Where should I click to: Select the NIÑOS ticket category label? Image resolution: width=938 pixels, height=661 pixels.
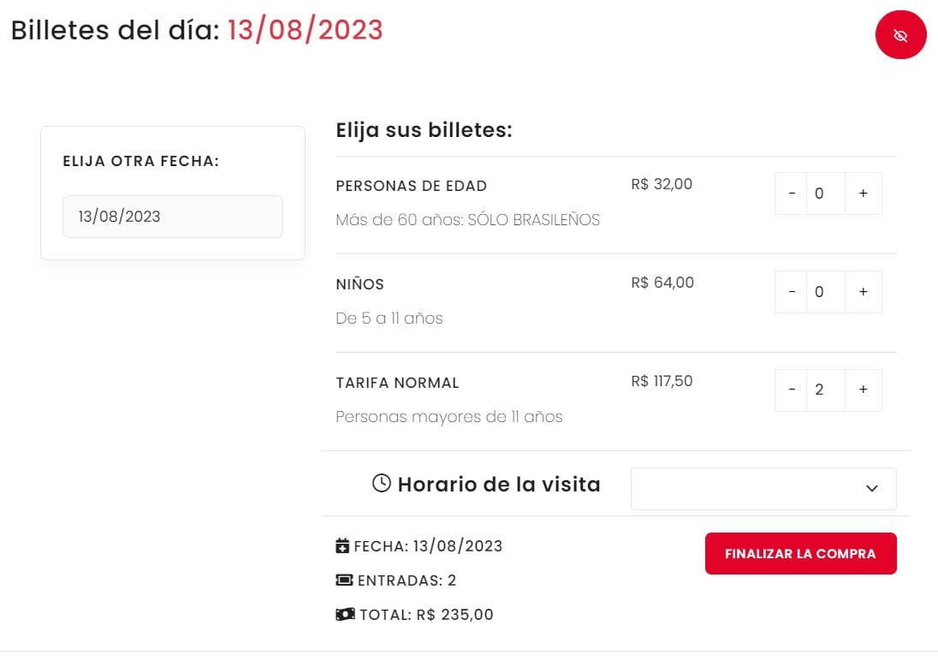pos(359,283)
